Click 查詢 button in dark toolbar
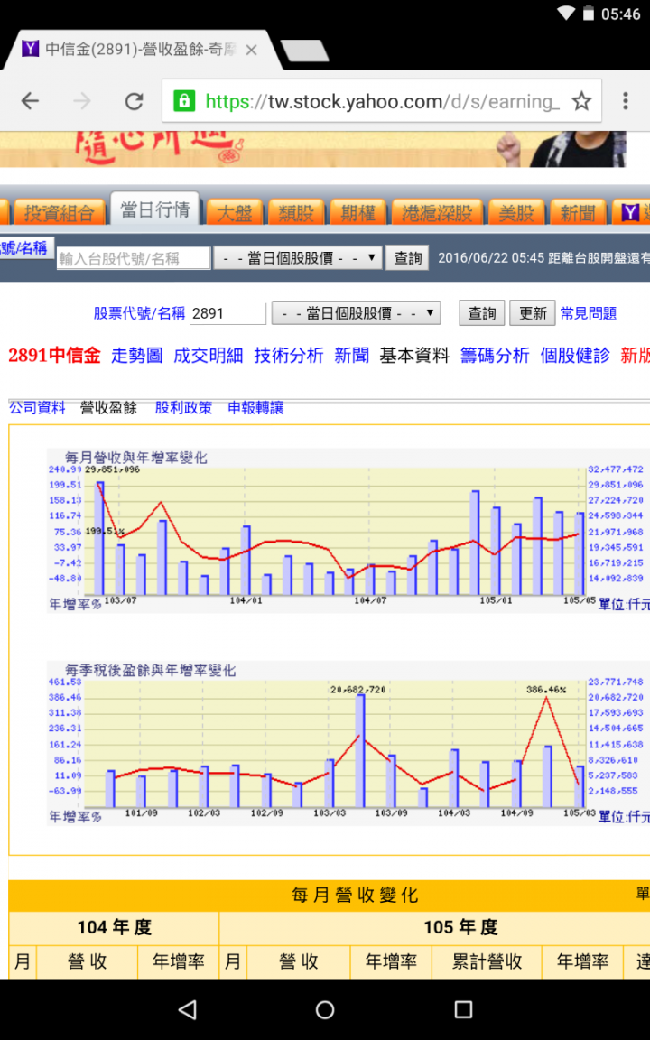The height and width of the screenshot is (1040, 650). click(x=408, y=258)
